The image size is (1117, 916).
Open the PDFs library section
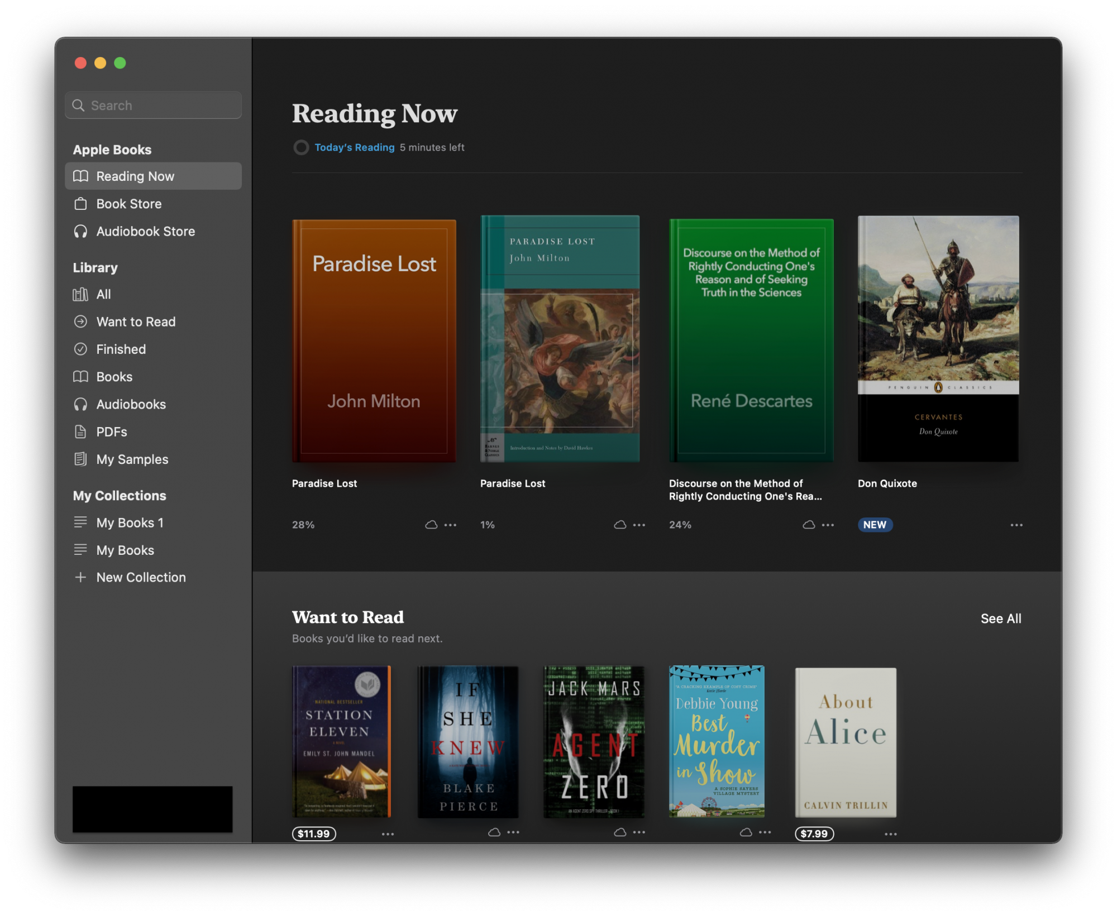coord(153,431)
